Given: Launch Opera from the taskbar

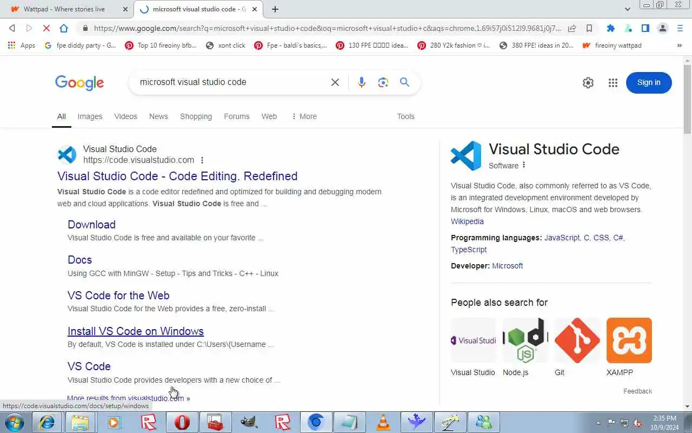Looking at the screenshot, I should tap(182, 422).
